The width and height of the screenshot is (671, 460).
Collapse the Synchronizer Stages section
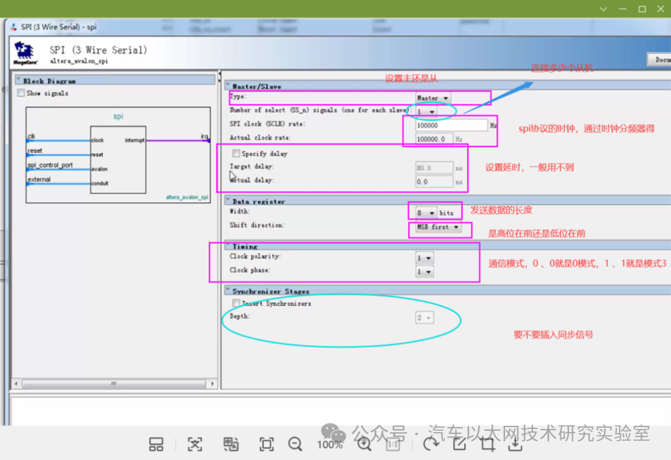228,291
